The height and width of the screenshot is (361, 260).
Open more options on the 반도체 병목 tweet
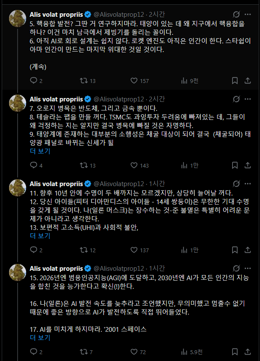coord(248,99)
